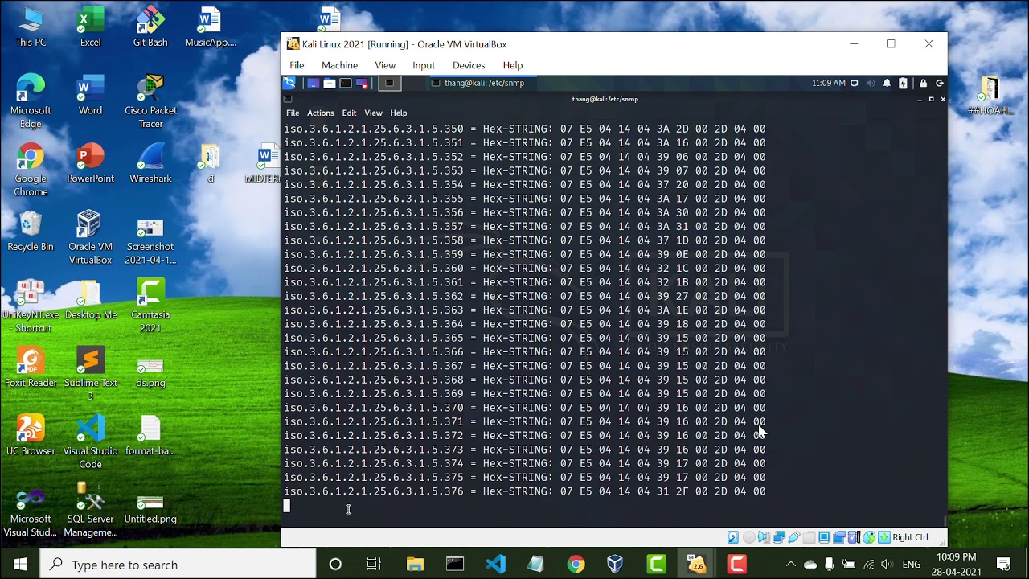Select SQL Server Management desktop icon
This screenshot has width=1029, height=579.
click(90, 511)
